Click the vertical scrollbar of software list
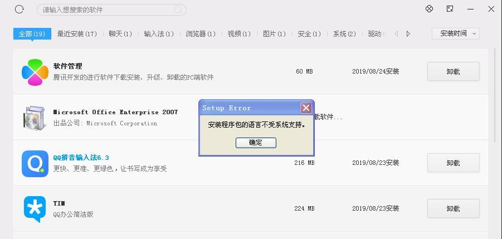Image resolution: width=502 pixels, height=239 pixels. [x=495, y=96]
